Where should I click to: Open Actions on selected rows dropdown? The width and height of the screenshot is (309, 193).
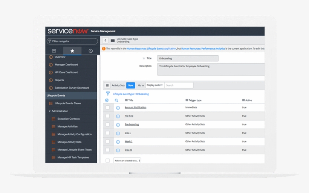tap(127, 161)
